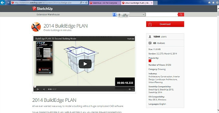Open the 83 reviews link
This screenshot has width=219, height=113.
[x=159, y=43]
